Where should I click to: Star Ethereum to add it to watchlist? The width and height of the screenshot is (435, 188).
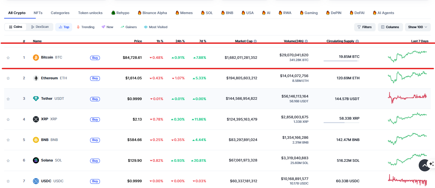point(8,78)
